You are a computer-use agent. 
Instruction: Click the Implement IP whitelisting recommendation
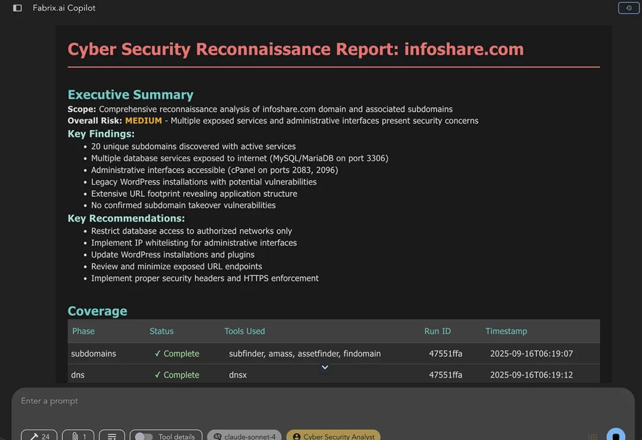point(194,243)
